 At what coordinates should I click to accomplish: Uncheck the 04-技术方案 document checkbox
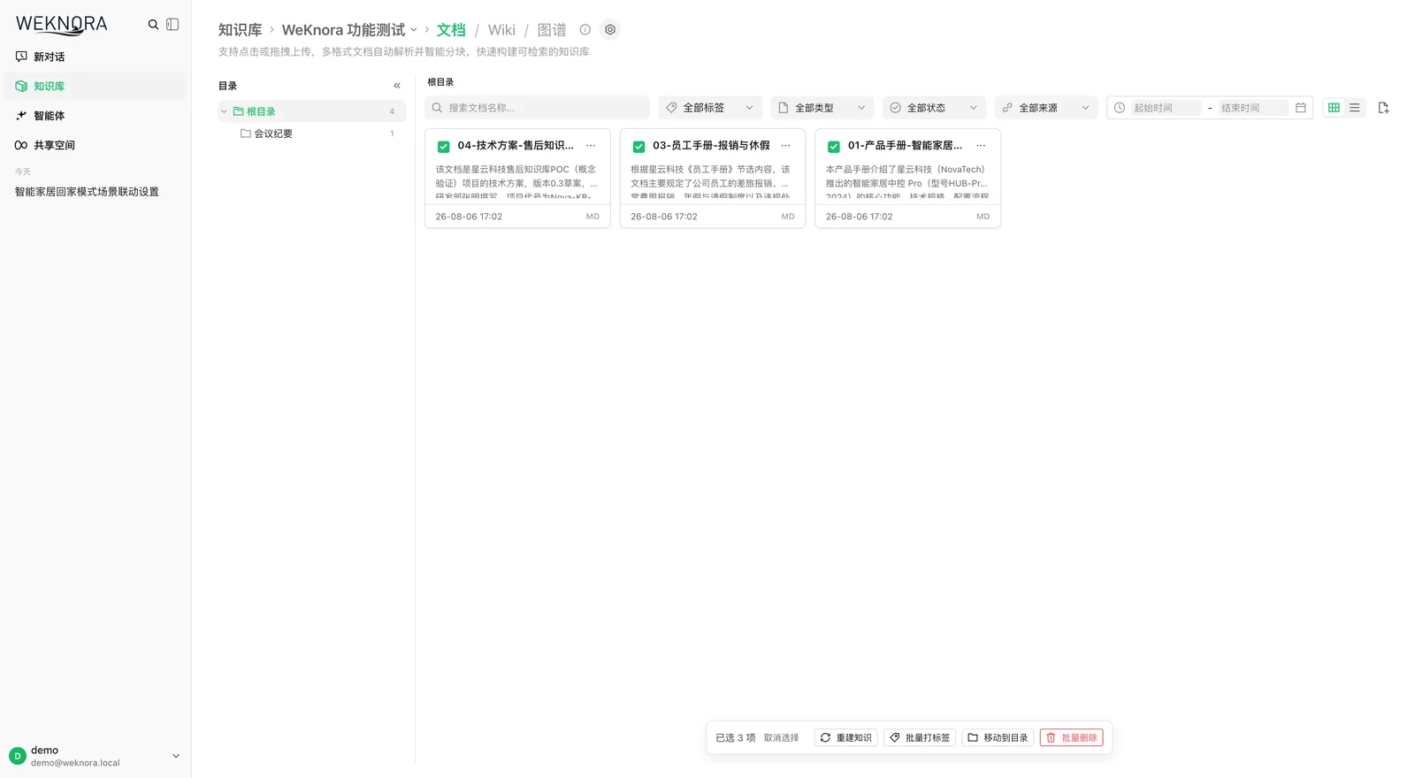pyautogui.click(x=444, y=147)
